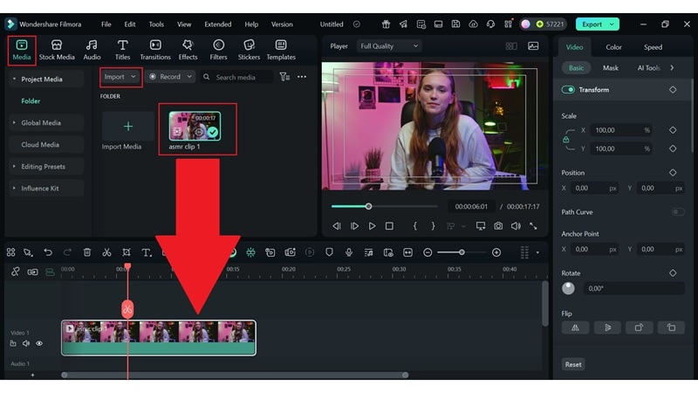Click the Import Media plus tile
Image resolution: width=698 pixels, height=393 pixels.
coord(127,127)
